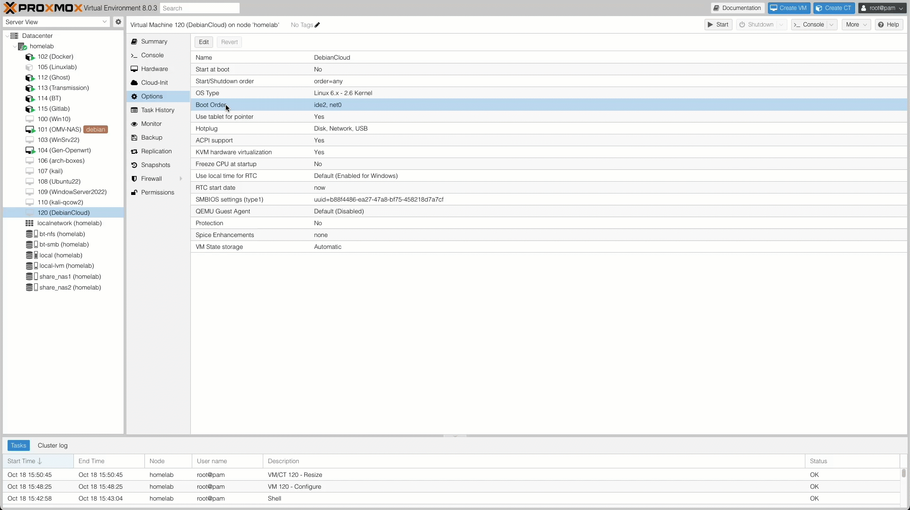Click the Summary book icon

(134, 42)
